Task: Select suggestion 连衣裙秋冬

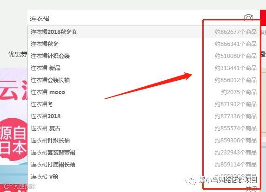Action: [x=144, y=44]
